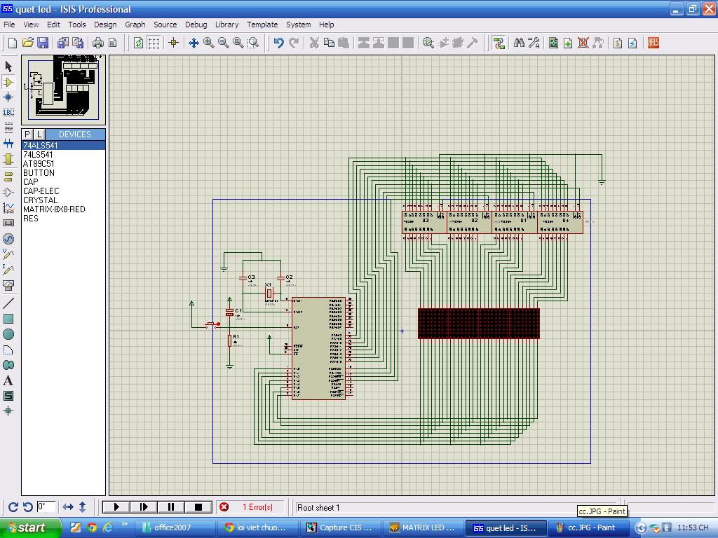Toggle the false origin crosshair

pos(173,43)
